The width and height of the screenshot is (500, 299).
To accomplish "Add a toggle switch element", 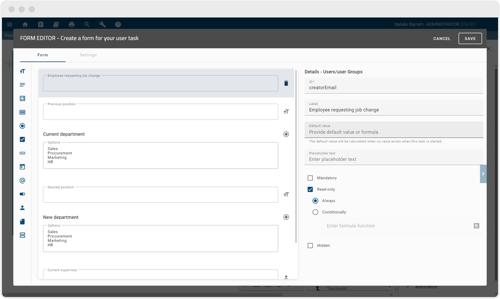I will (22, 194).
